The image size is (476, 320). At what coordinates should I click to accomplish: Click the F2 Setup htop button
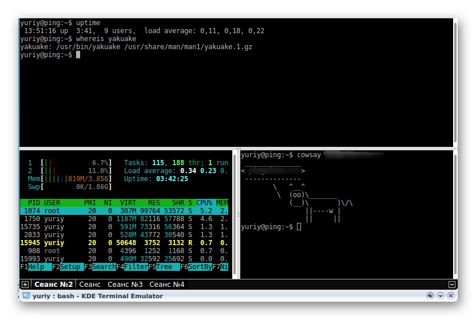[x=68, y=267]
